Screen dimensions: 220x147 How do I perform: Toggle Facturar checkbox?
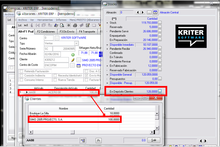[87, 80]
